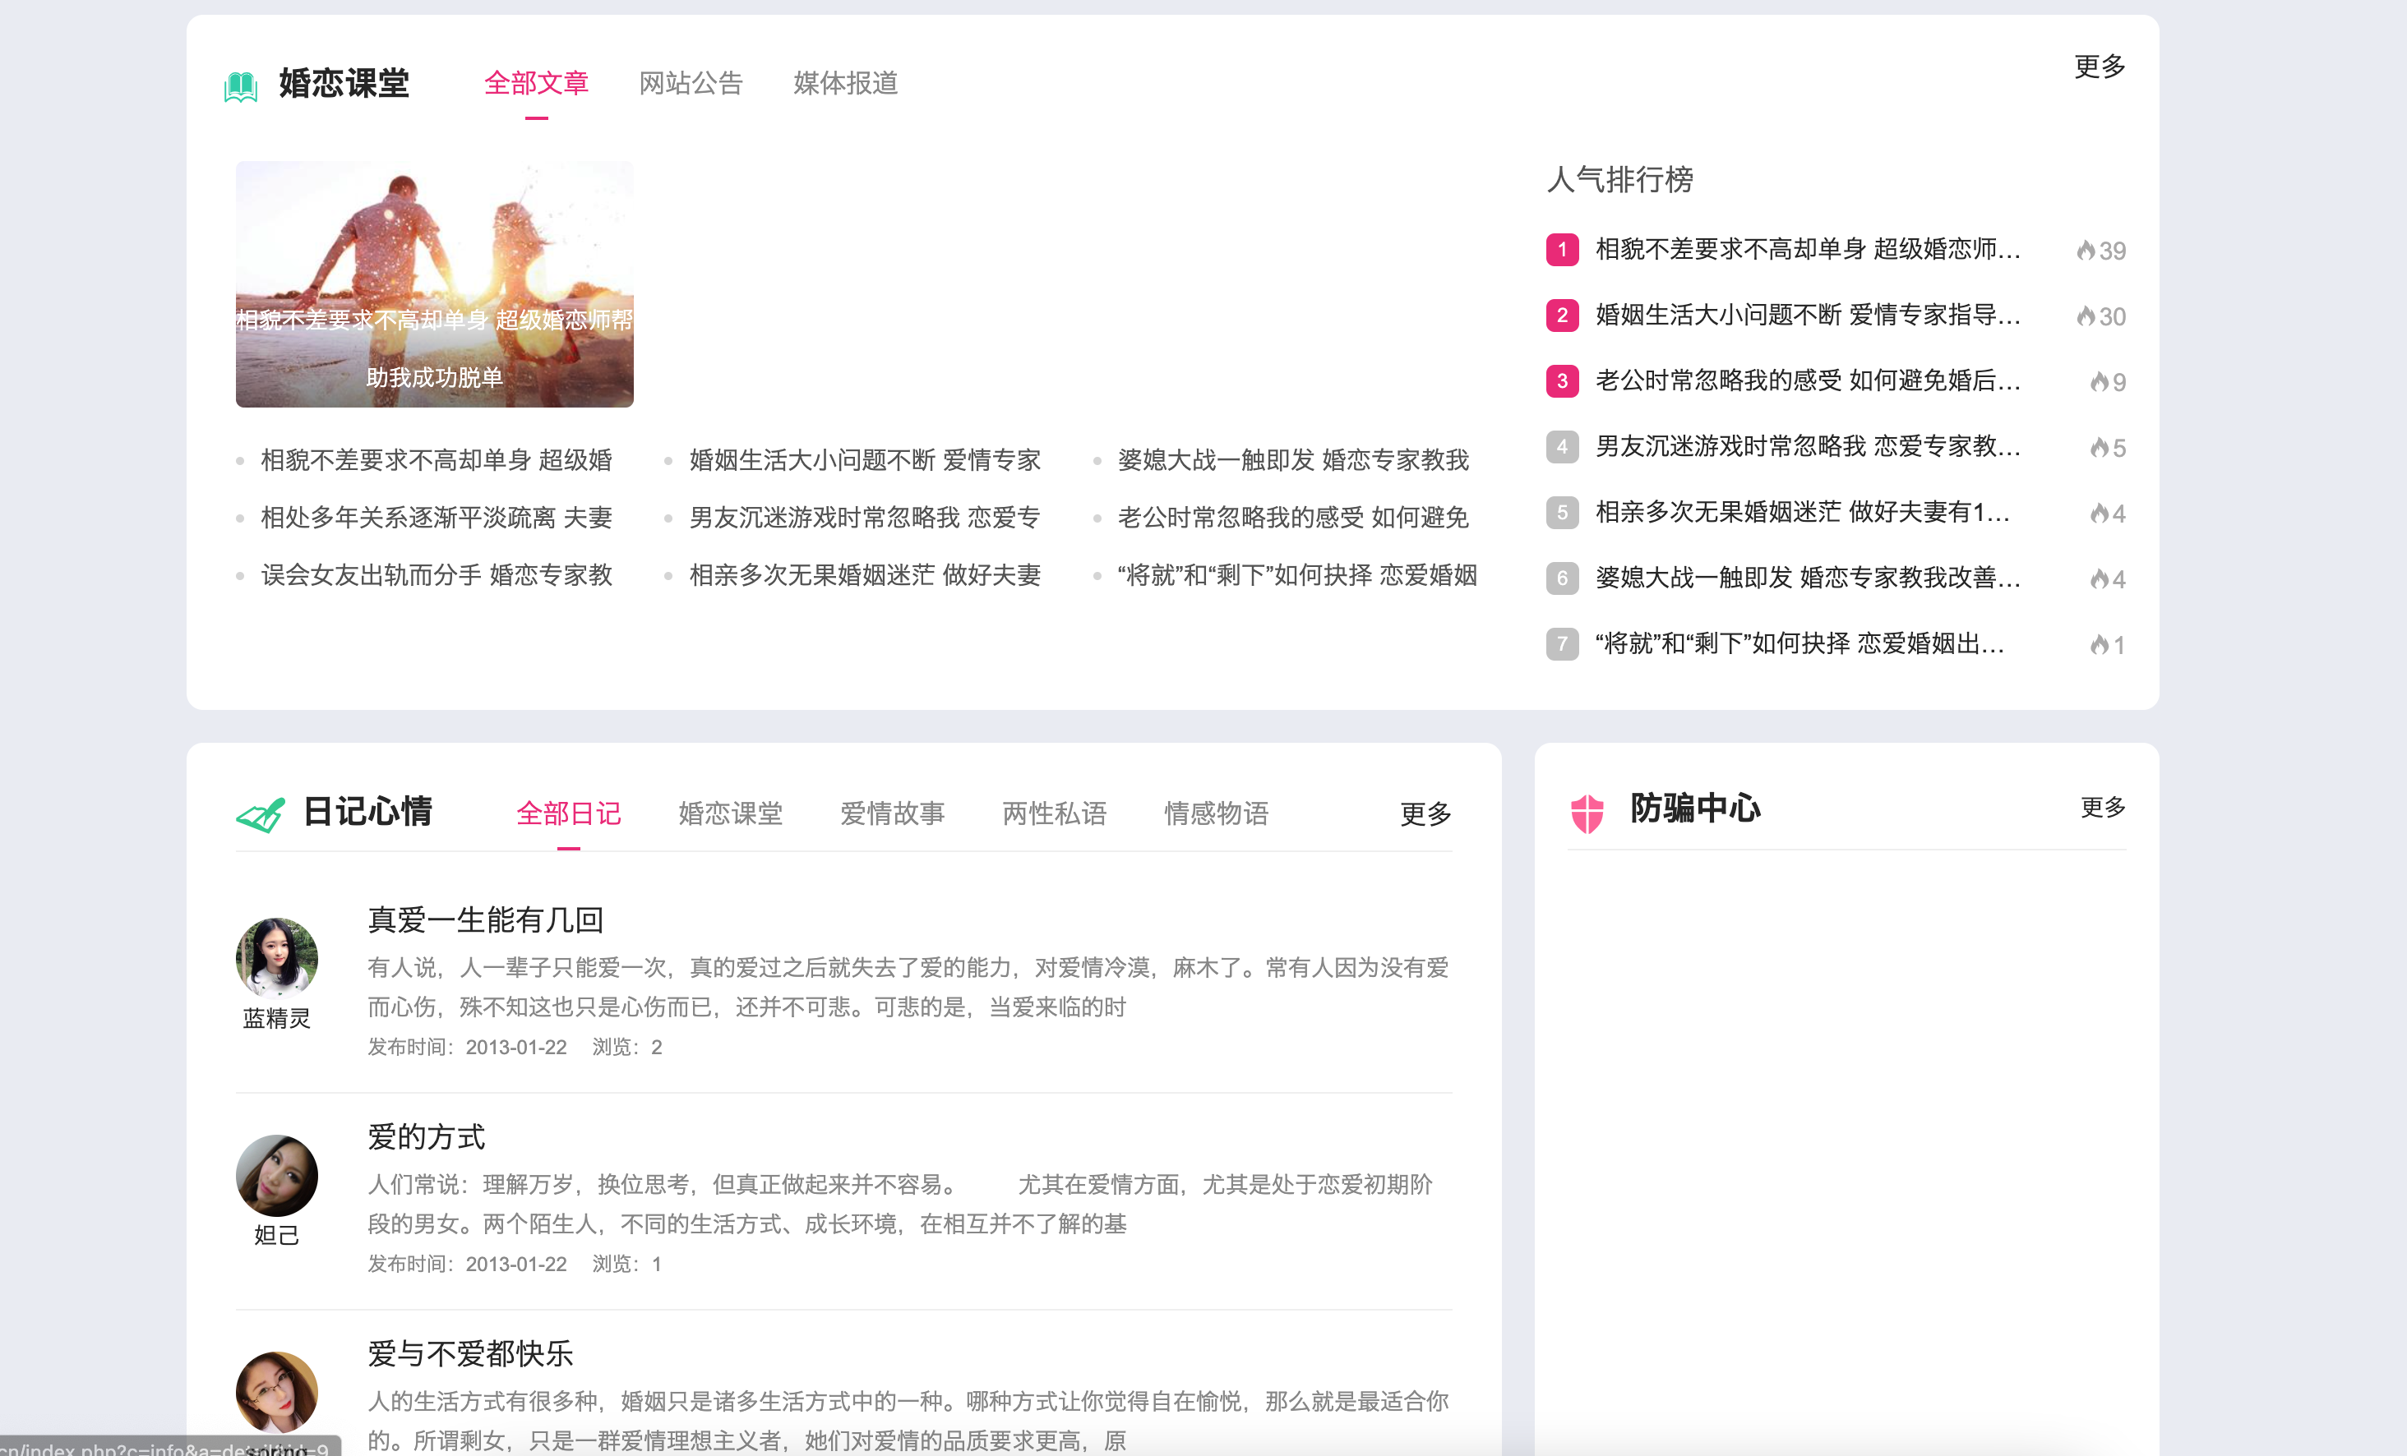This screenshot has height=1456, width=2407.
Task: Open diary titled 爱与不爱都快乐
Action: tap(470, 1353)
